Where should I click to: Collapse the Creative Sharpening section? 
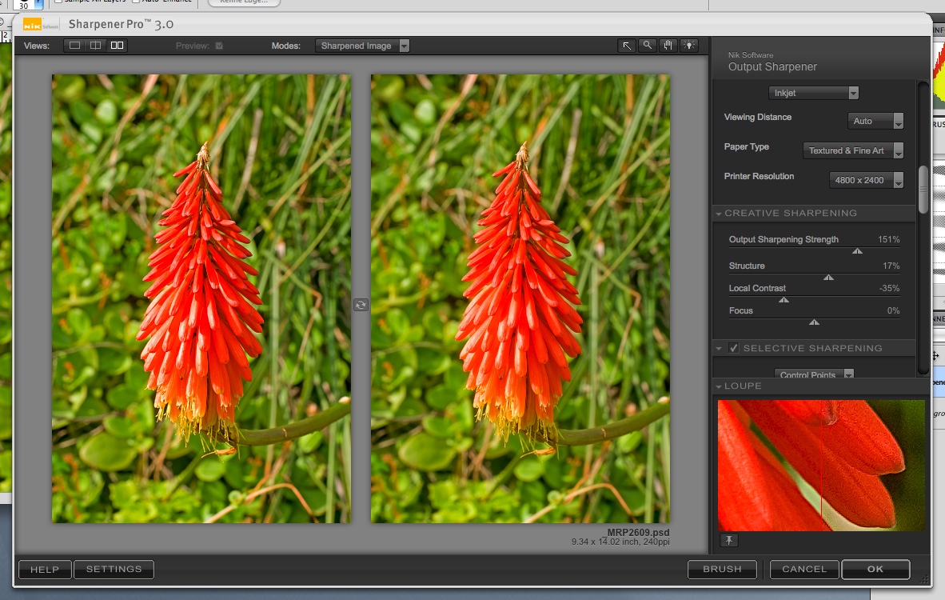click(719, 214)
